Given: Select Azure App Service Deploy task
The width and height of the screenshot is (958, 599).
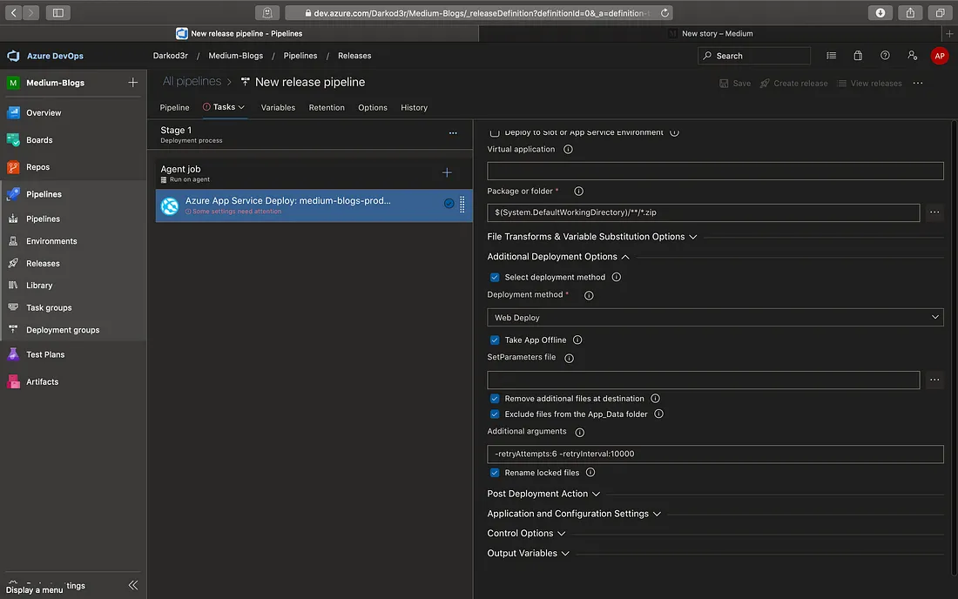Looking at the screenshot, I should pyautogui.click(x=314, y=205).
